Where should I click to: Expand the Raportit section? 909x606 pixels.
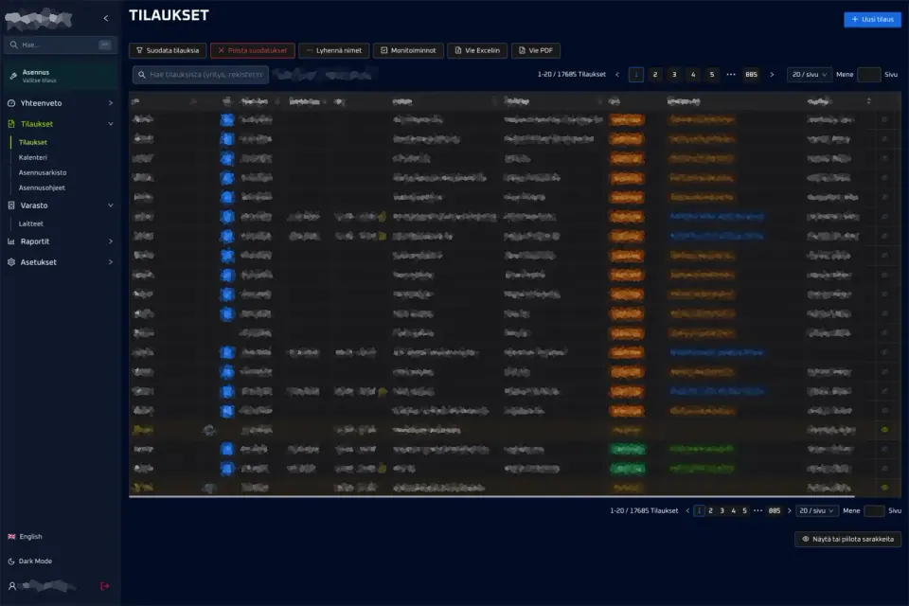tap(61, 241)
